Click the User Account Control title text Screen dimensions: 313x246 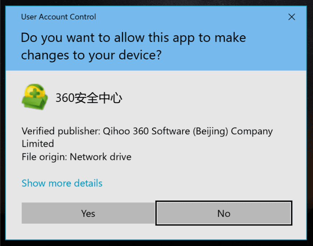pyautogui.click(x=58, y=17)
